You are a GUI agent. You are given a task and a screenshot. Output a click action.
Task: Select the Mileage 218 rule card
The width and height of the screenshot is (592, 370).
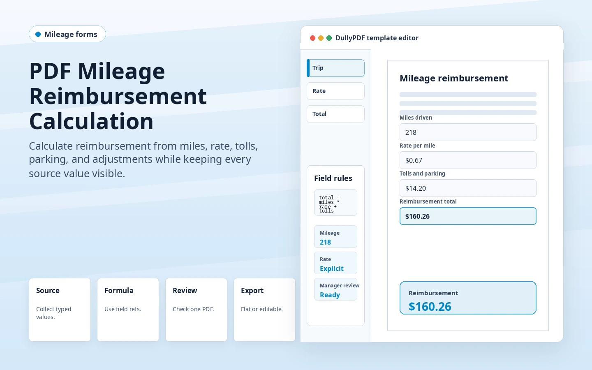point(335,237)
